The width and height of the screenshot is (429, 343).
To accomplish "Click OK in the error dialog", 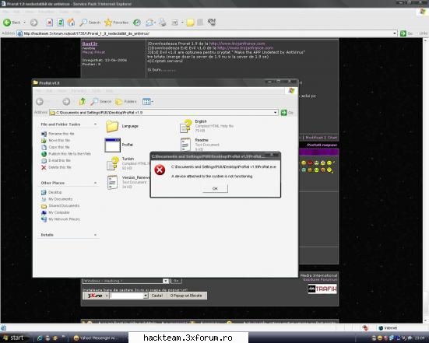I will (215, 188).
